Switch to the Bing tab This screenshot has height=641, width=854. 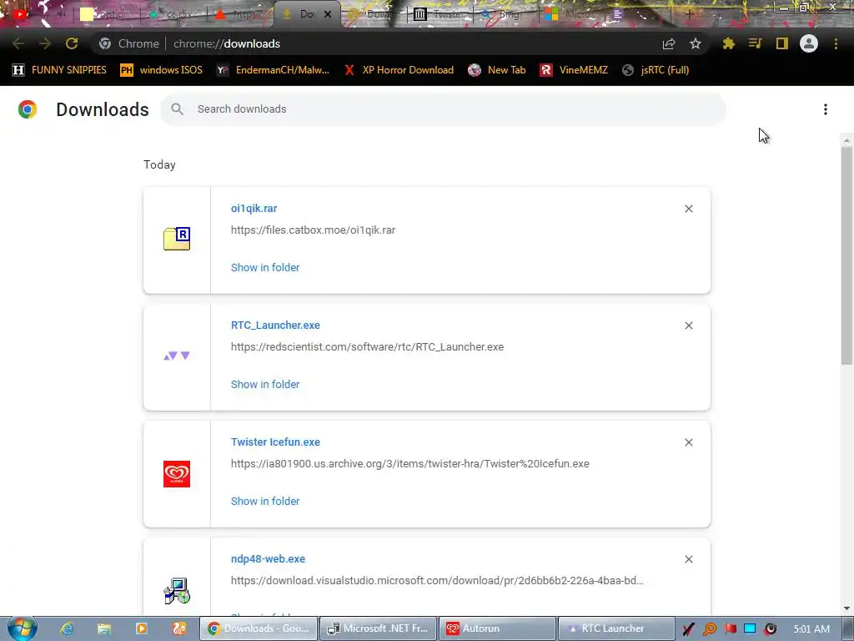click(505, 14)
